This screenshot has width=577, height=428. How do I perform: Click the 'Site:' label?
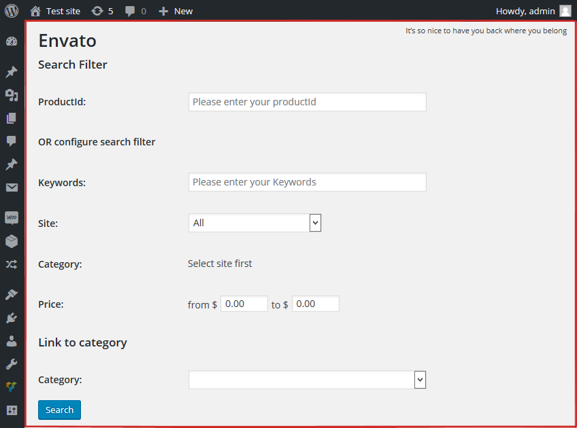[48, 224]
